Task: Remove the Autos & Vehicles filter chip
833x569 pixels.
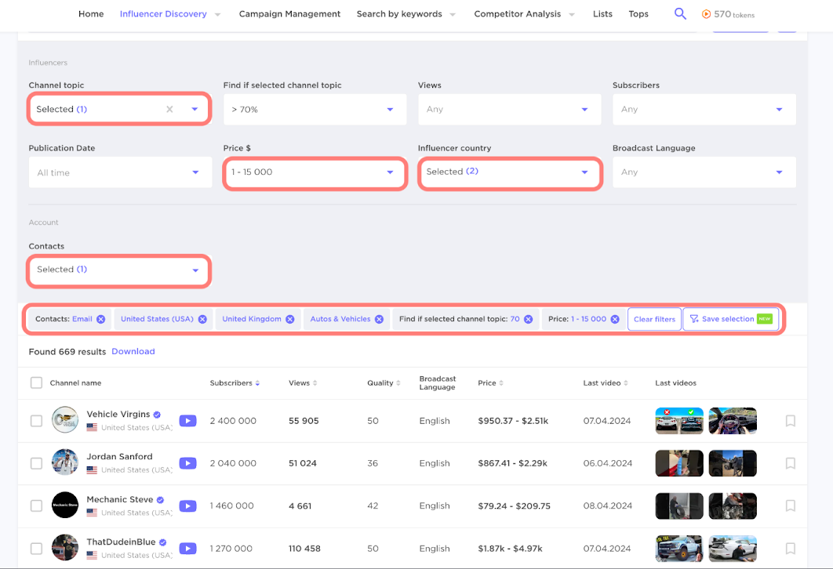Action: click(379, 319)
